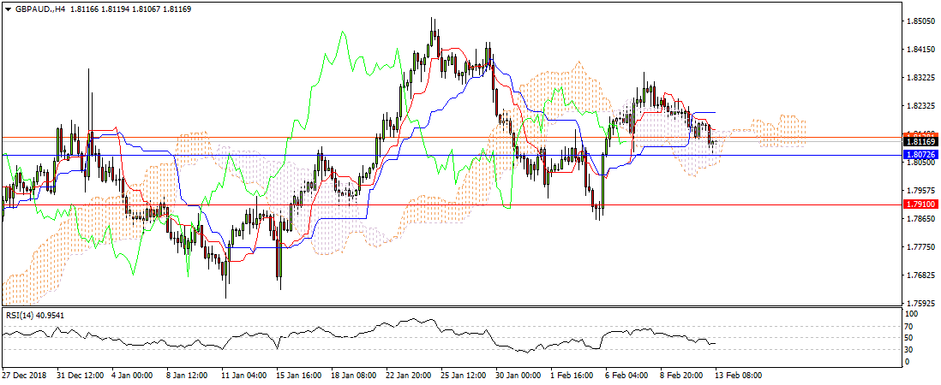
Task: Click the 6 Feb 04:00 time label
Action: [x=628, y=375]
